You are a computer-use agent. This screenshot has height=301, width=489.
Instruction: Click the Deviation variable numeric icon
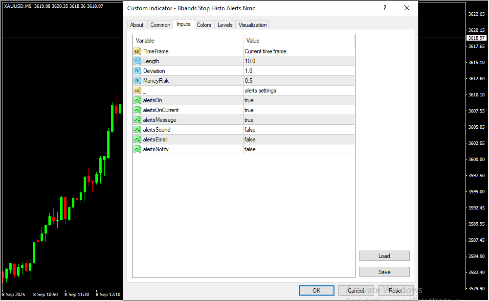click(137, 71)
